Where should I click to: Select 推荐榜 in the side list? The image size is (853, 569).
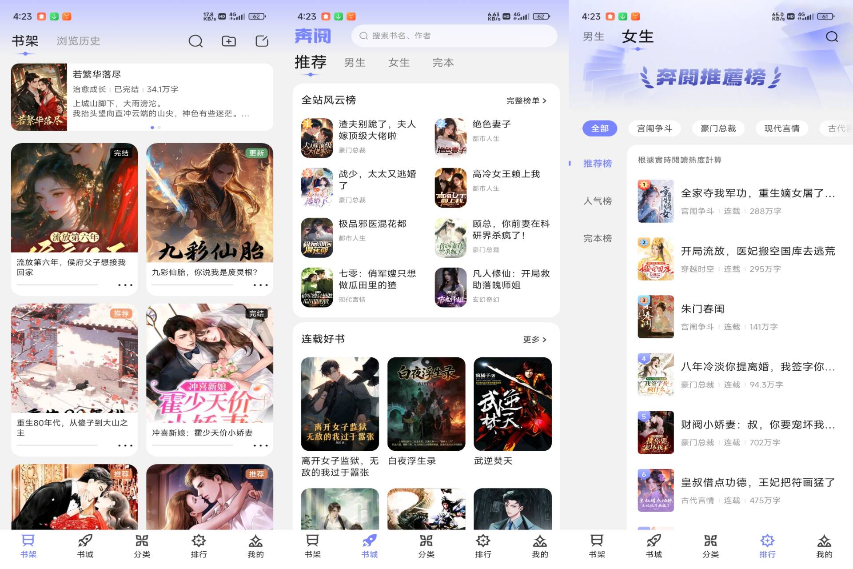tap(598, 164)
